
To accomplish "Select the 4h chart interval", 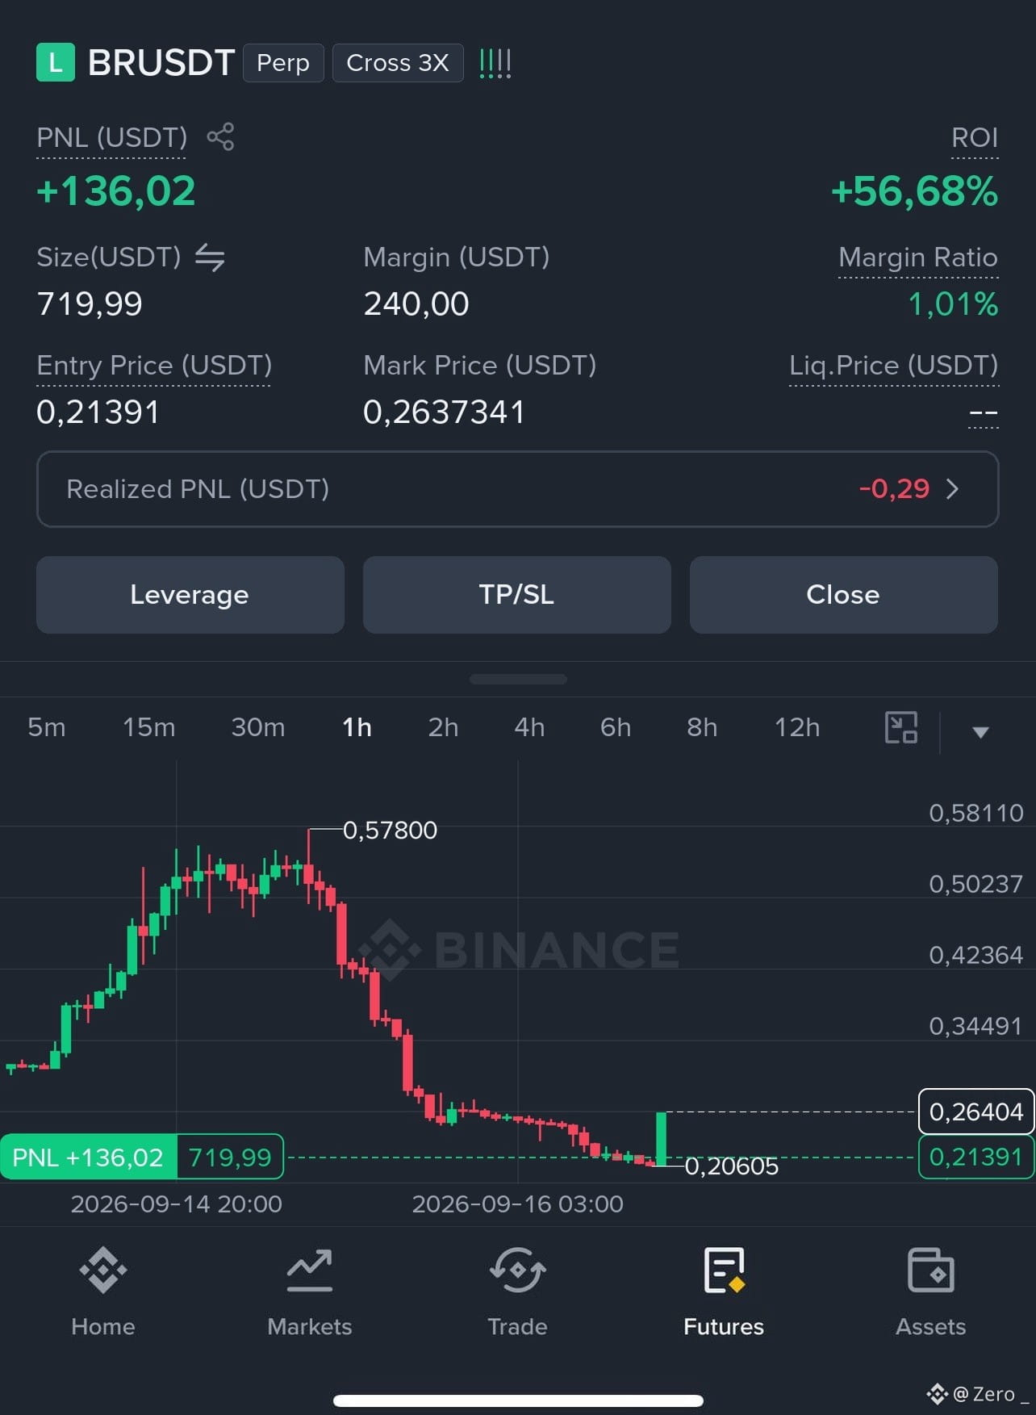I will tap(529, 727).
